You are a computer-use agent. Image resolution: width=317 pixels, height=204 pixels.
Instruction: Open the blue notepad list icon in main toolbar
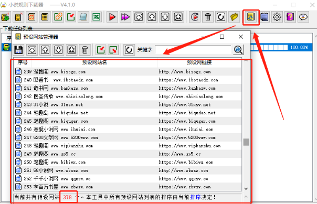(x=264, y=17)
